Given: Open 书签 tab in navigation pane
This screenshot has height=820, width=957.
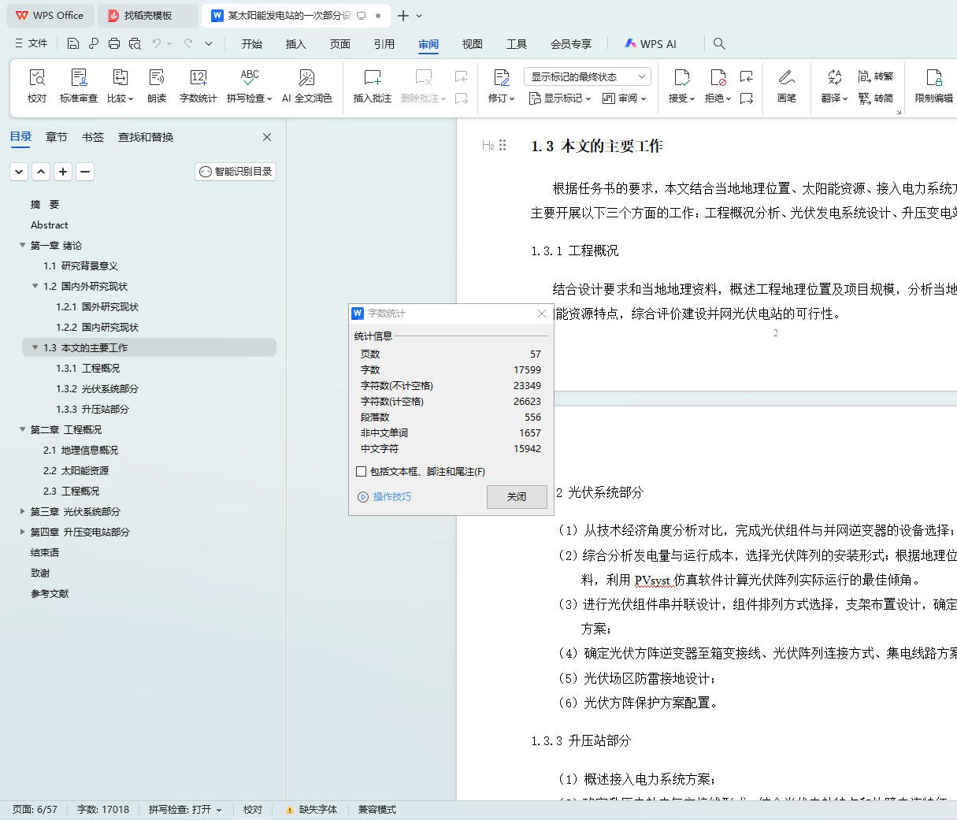Looking at the screenshot, I should (93, 137).
